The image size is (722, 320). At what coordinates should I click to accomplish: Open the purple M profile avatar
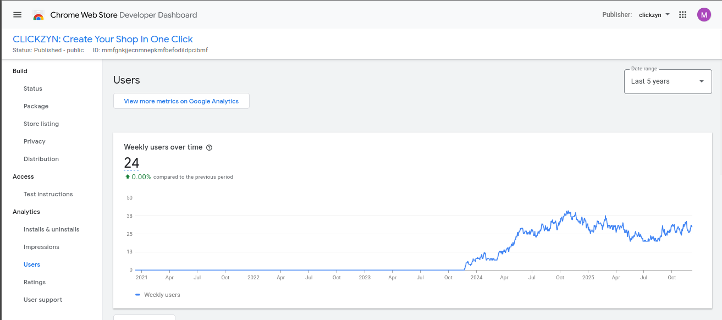704,15
